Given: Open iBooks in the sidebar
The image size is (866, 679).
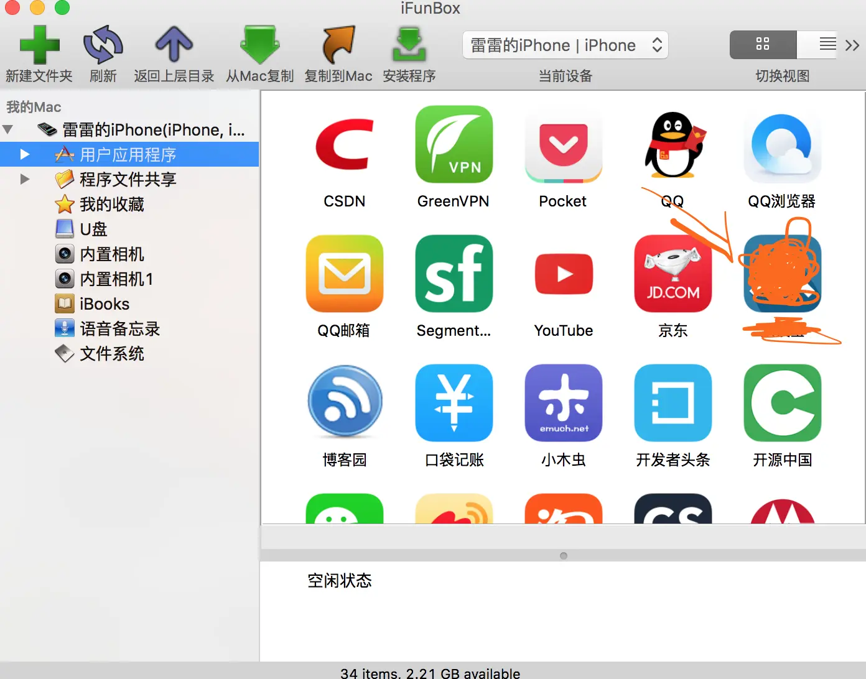Looking at the screenshot, I should point(129,303).
